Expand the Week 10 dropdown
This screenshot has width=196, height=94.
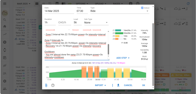(x=20, y=67)
